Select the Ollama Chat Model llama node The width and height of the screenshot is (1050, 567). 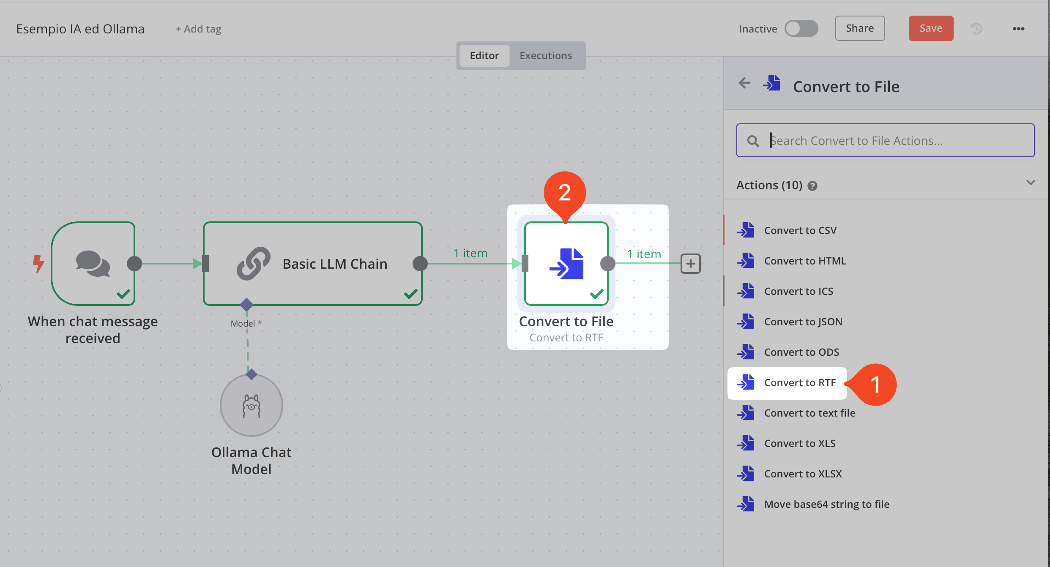click(252, 405)
